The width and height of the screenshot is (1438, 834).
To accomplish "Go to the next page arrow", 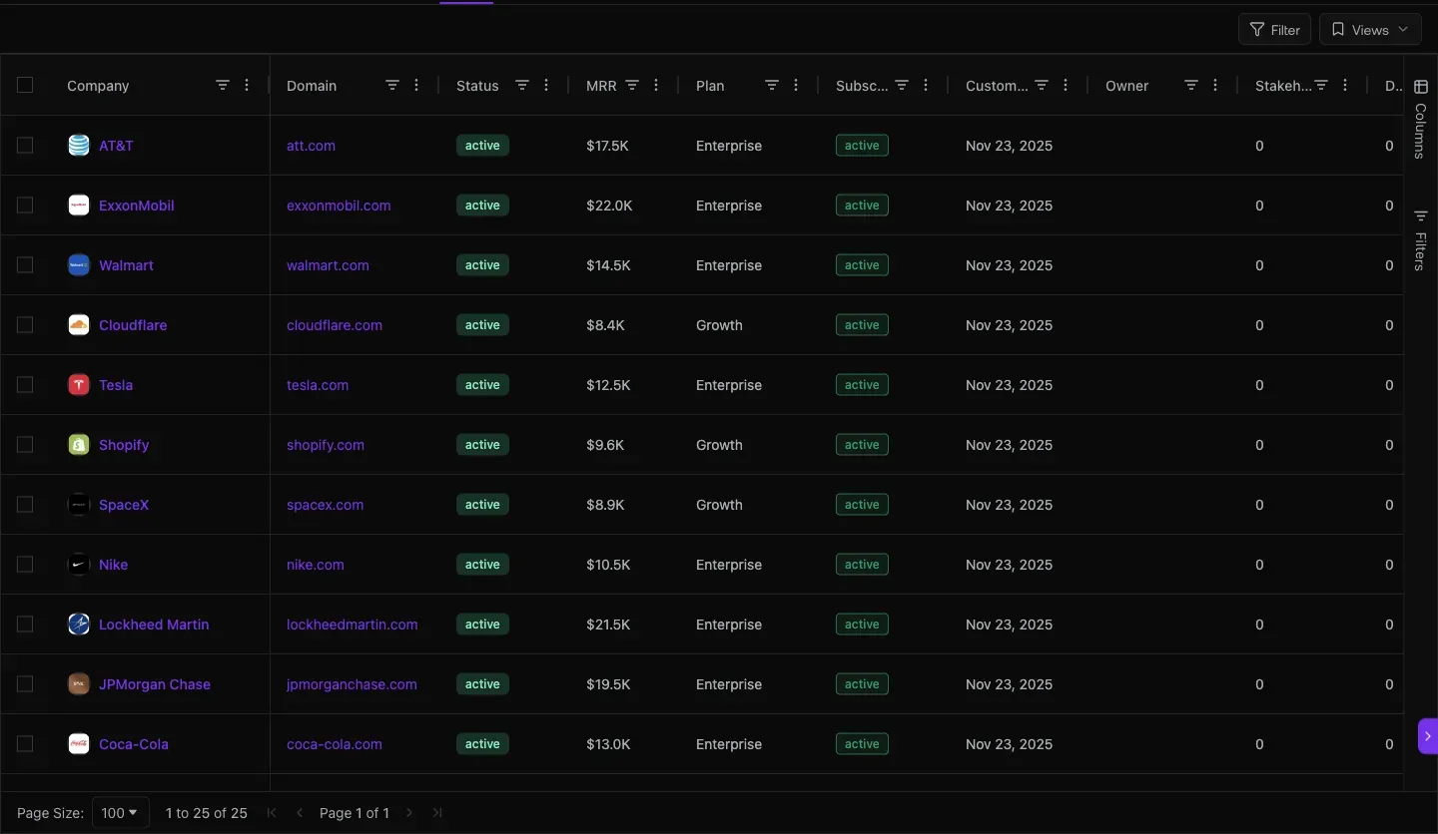I will click(409, 813).
